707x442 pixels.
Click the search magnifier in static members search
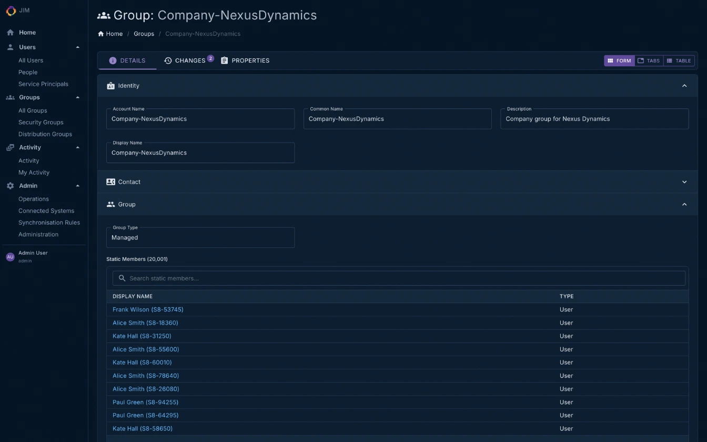point(122,278)
